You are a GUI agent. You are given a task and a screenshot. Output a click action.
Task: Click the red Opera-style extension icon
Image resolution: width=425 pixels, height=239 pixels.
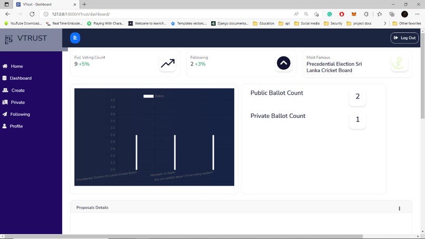(x=342, y=14)
